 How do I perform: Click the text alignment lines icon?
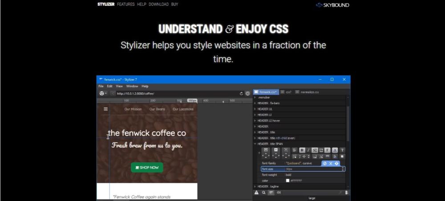pos(295,150)
